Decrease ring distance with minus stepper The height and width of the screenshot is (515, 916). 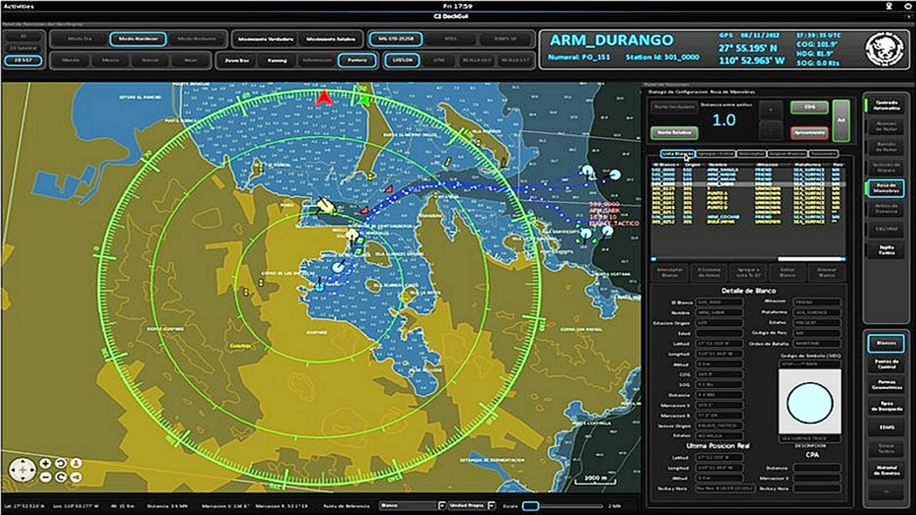(x=770, y=130)
